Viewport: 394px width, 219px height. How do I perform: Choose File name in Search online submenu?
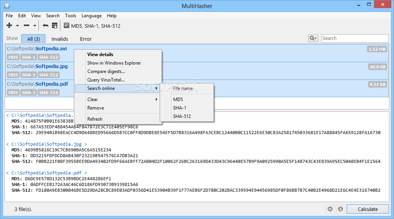tap(187, 88)
